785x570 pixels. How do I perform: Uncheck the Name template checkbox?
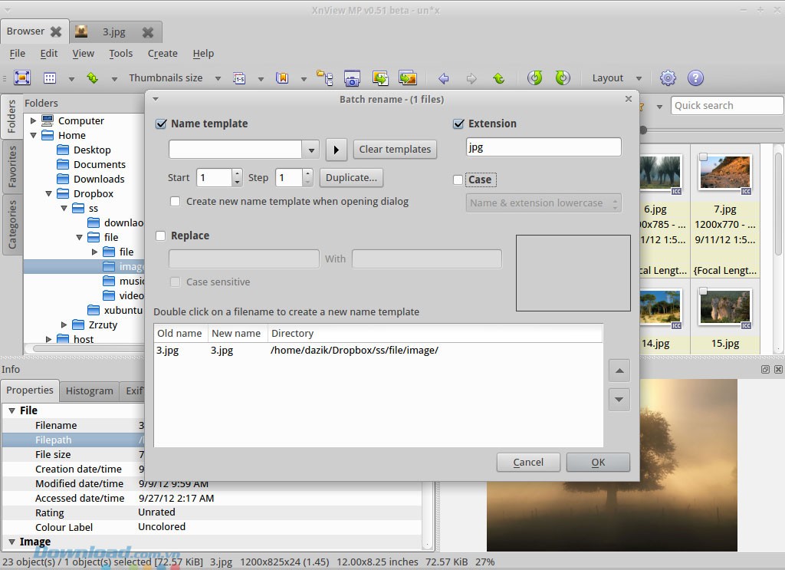161,124
